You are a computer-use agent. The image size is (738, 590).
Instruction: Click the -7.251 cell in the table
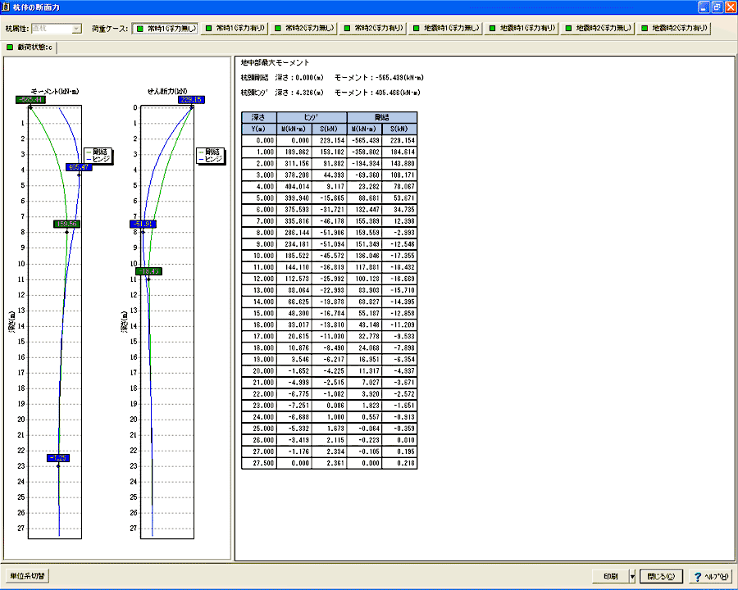tap(294, 406)
